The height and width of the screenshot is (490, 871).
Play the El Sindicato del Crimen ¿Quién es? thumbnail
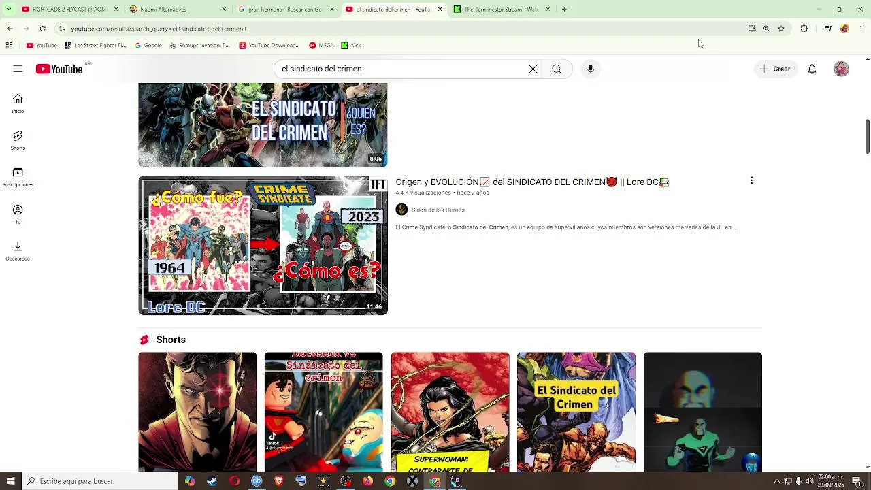(263, 125)
